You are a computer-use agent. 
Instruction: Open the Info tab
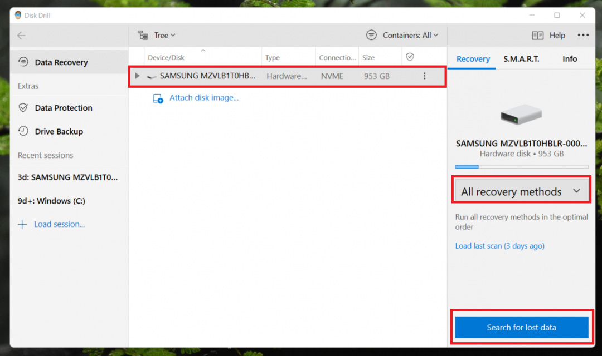click(x=570, y=58)
